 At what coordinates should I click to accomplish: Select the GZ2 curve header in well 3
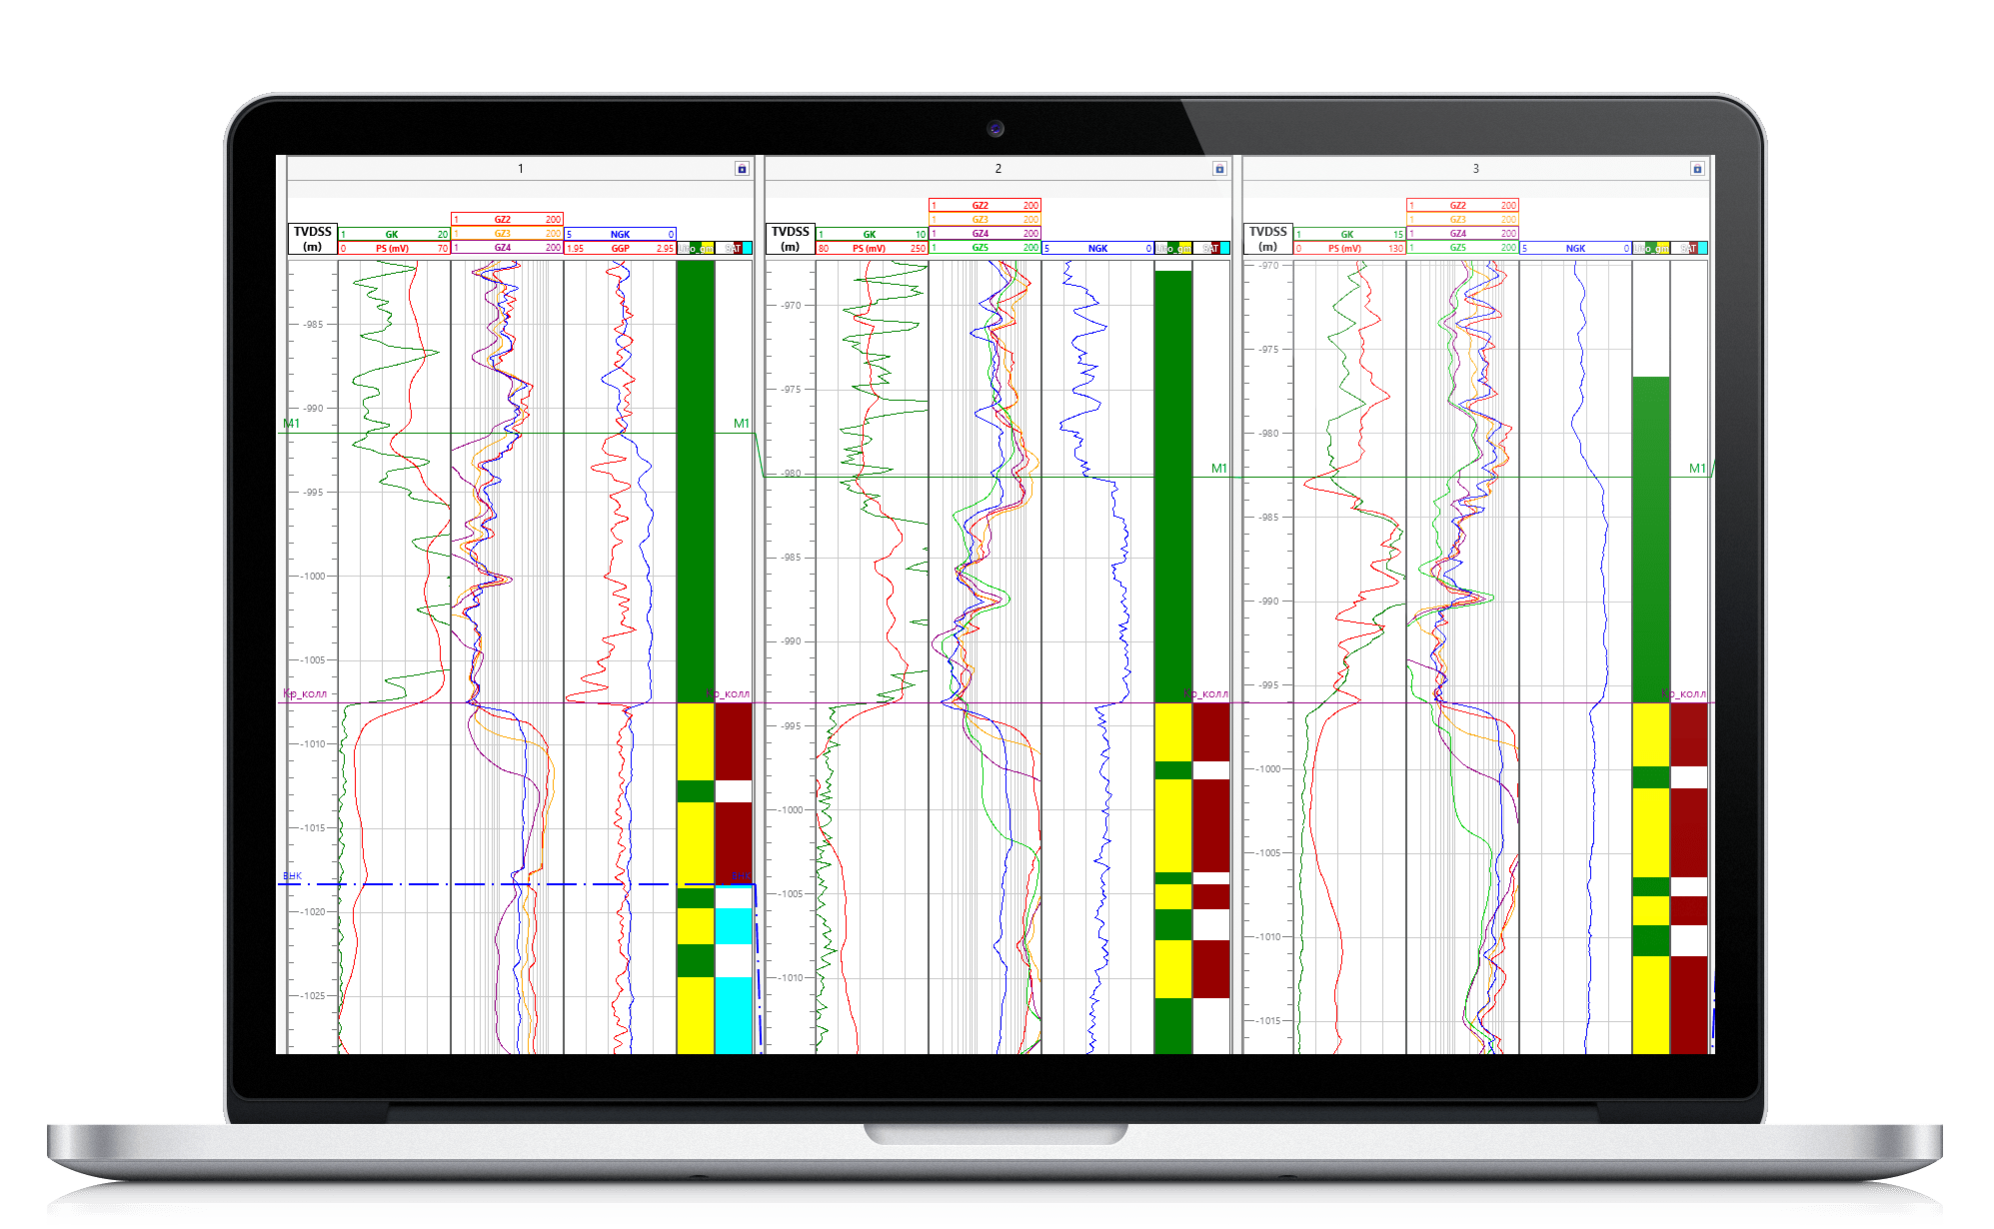point(1462,206)
